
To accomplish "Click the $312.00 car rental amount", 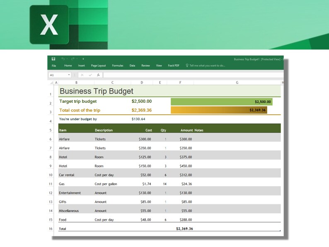I will (186, 175).
